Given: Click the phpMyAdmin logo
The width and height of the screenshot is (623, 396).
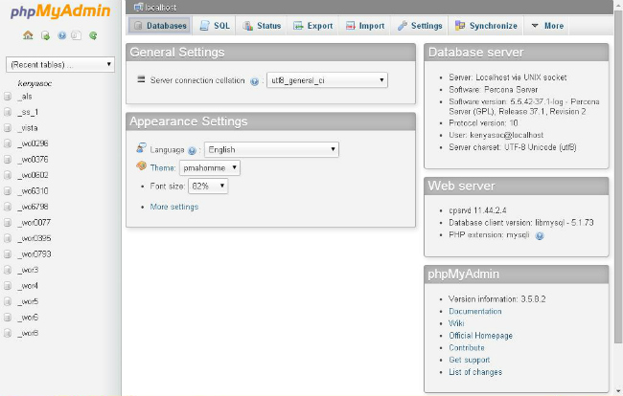Looking at the screenshot, I should [x=60, y=11].
